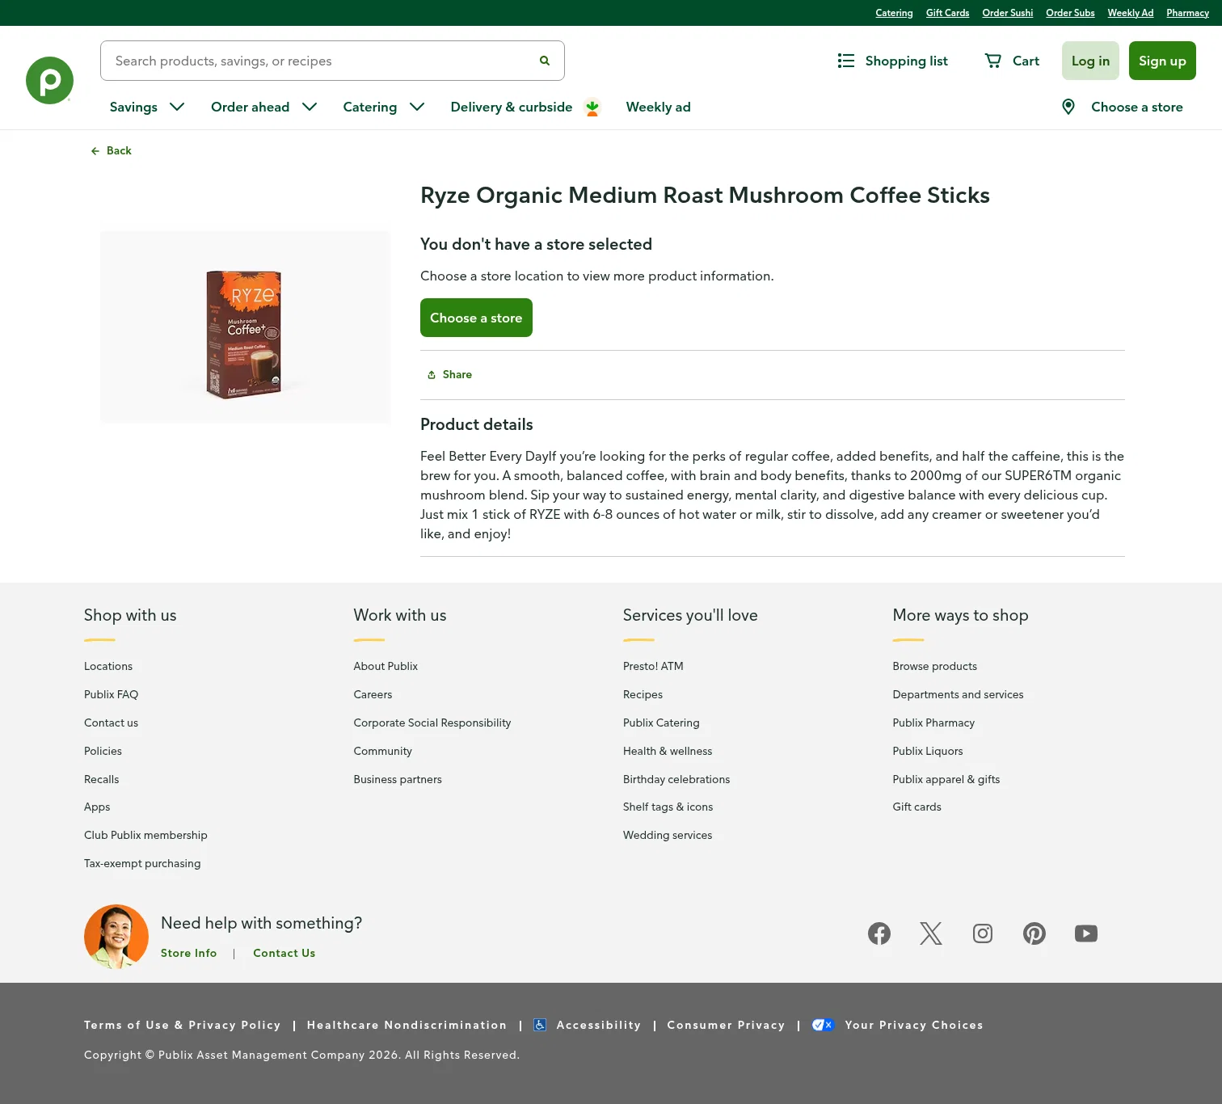Open the Consumer Privacy link
1222x1104 pixels.
pos(727,1025)
